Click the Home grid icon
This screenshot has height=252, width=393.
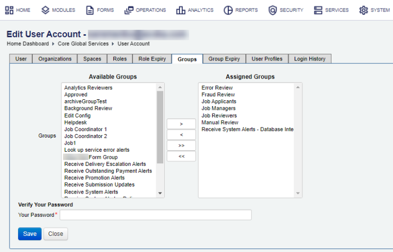[9, 10]
